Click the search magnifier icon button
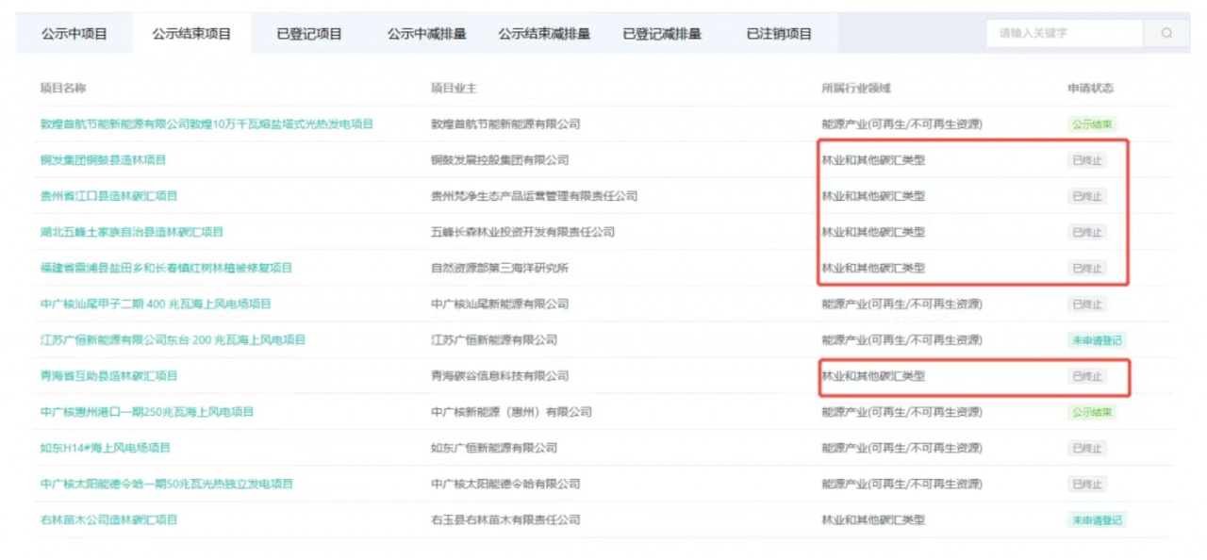 [x=1166, y=33]
